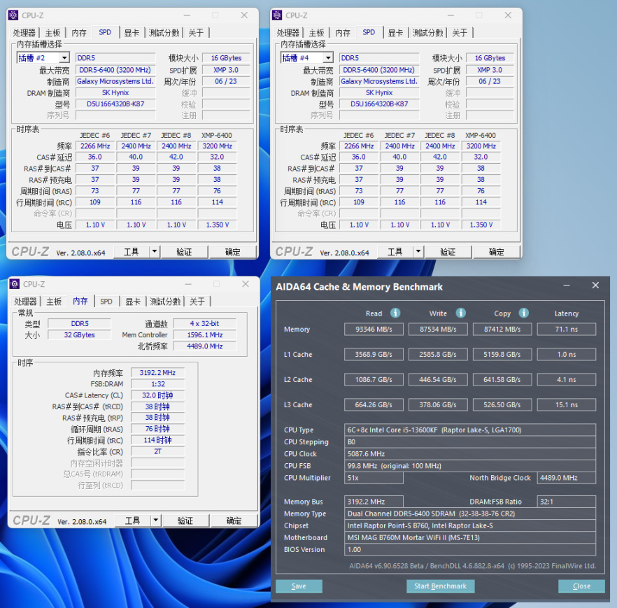Click the CPU-Z app icon in slot #4 window
Screen dimensions: 617x608
278,15
